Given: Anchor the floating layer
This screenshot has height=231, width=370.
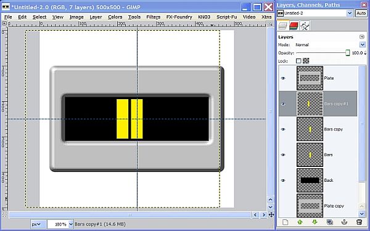Looking at the screenshot, I should point(344,222).
